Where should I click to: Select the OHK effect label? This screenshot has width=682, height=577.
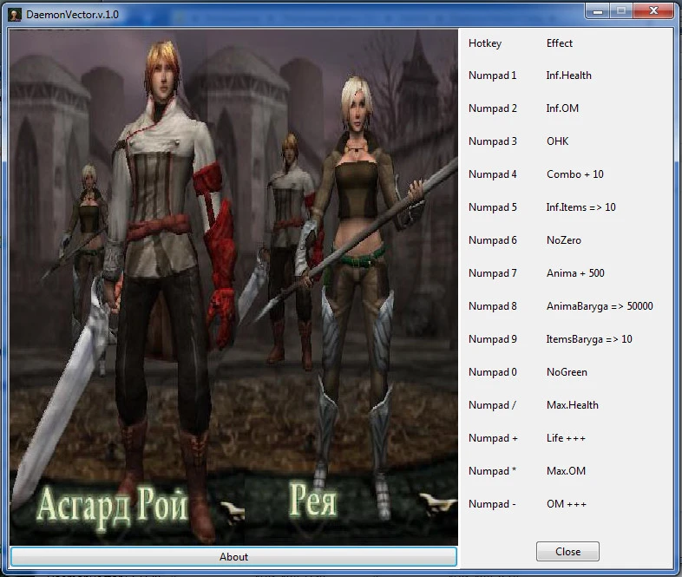coord(557,141)
